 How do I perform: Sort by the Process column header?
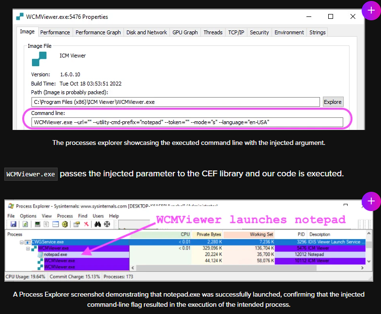click(68, 234)
